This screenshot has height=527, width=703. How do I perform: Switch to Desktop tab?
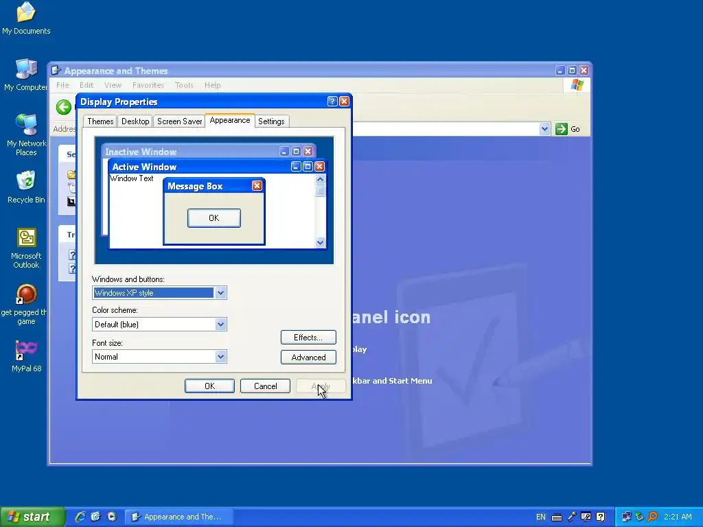point(135,121)
